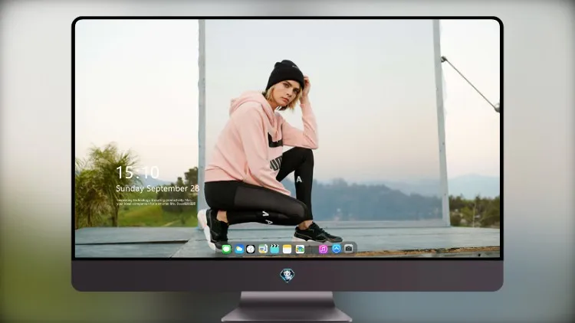This screenshot has width=575, height=323.
Task: Open the Weather app in the dock
Action: tap(238, 250)
